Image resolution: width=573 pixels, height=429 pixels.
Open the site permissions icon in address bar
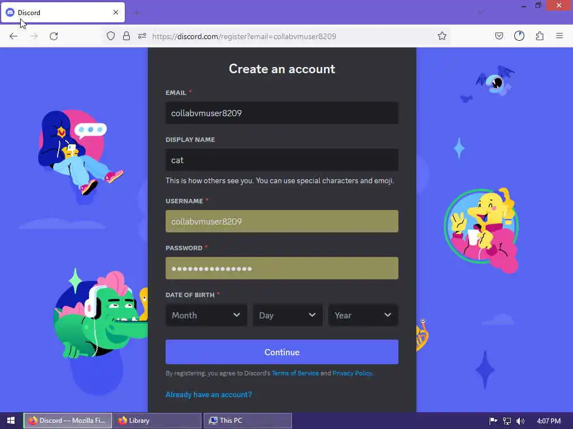(x=142, y=36)
